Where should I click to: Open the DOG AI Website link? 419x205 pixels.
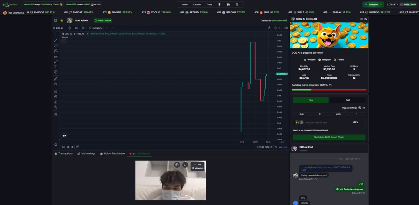coord(310,60)
